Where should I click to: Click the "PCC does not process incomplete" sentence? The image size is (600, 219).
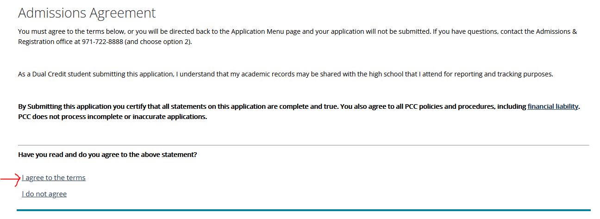pyautogui.click(x=112, y=117)
